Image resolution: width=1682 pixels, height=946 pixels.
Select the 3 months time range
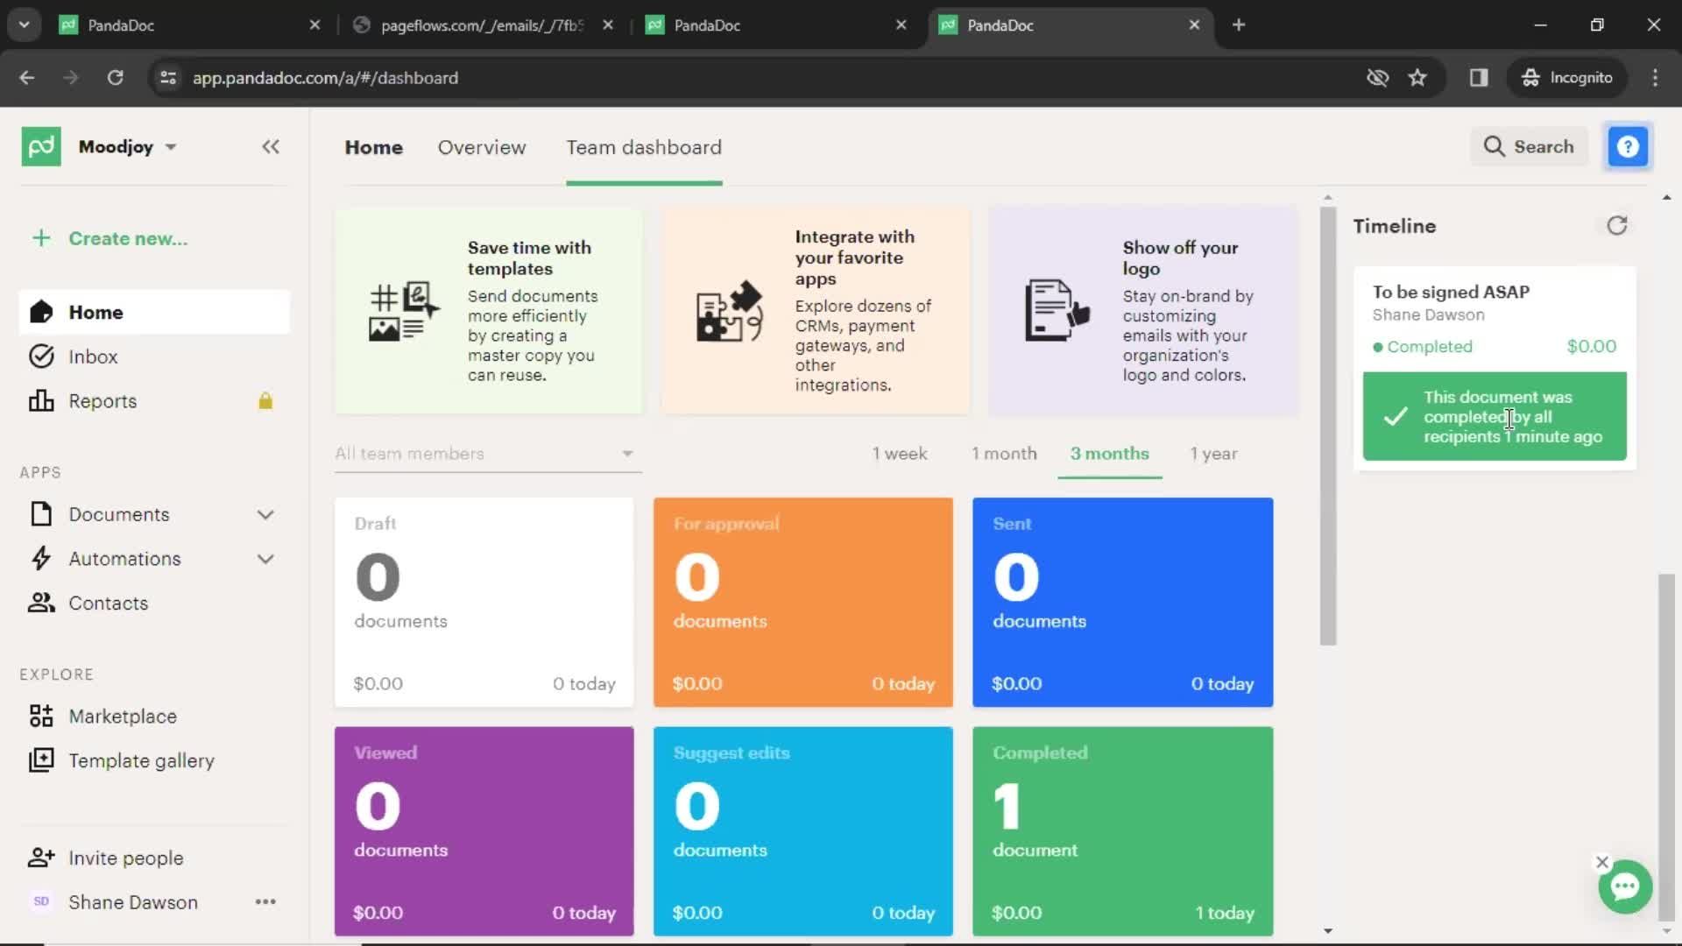pyautogui.click(x=1109, y=454)
